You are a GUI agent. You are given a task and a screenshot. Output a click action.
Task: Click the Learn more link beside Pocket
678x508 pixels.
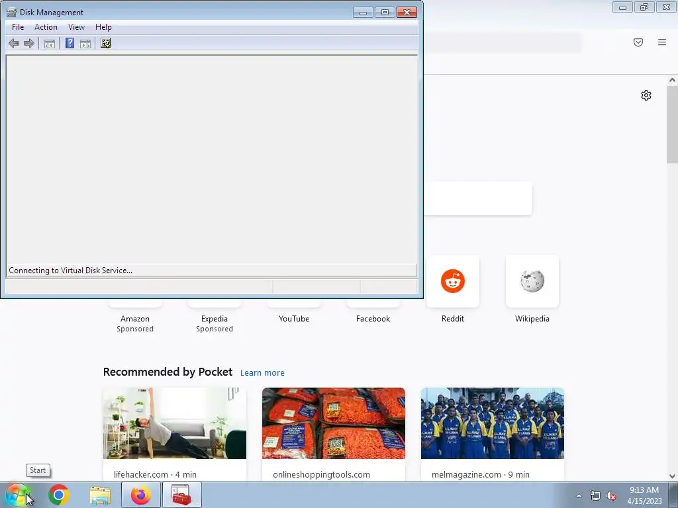[262, 373]
